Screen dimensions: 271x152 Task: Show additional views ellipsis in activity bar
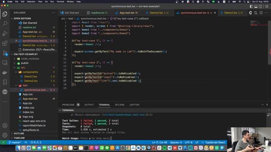click(x=5, y=102)
